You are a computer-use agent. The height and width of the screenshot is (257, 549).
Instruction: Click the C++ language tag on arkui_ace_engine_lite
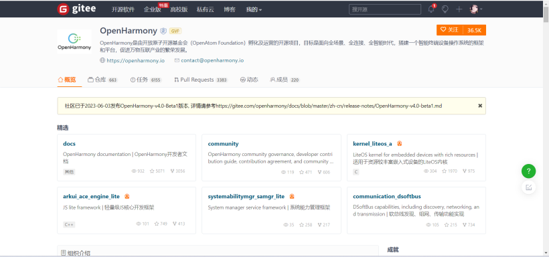click(69, 224)
